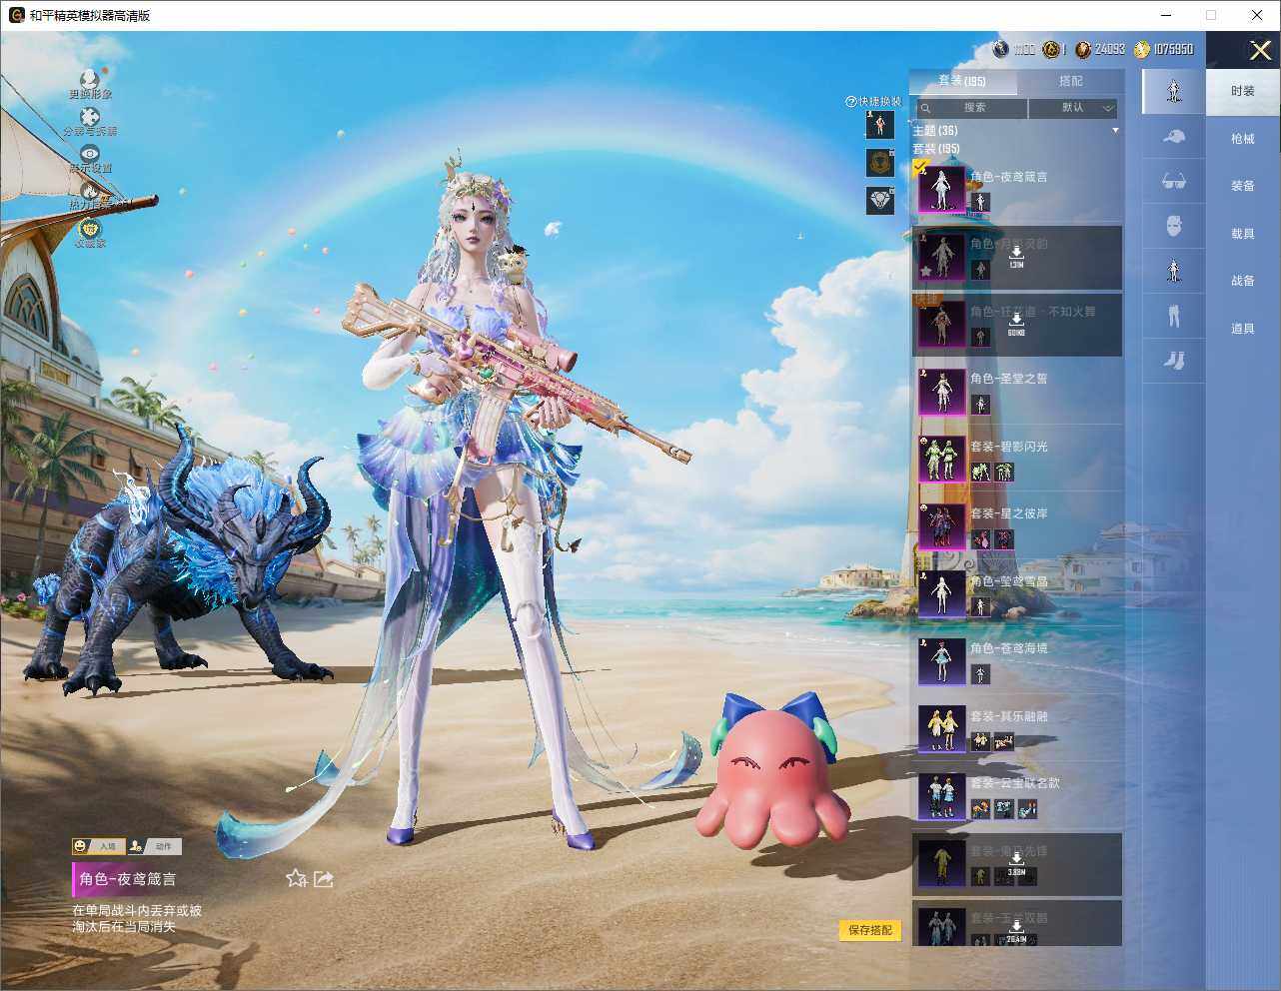Toggle the eye-shaped display settings icon

[90, 153]
